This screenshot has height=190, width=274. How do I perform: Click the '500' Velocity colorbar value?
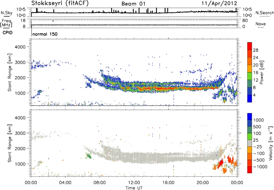(257, 127)
